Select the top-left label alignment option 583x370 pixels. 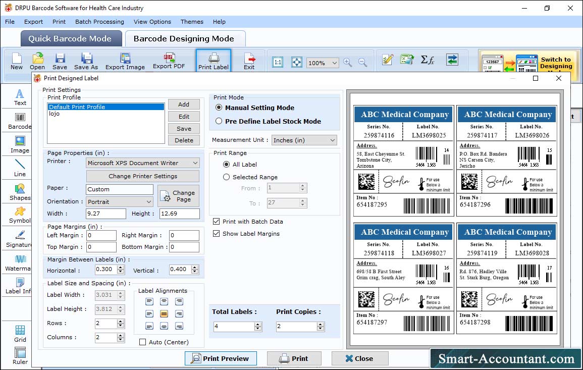(x=149, y=301)
